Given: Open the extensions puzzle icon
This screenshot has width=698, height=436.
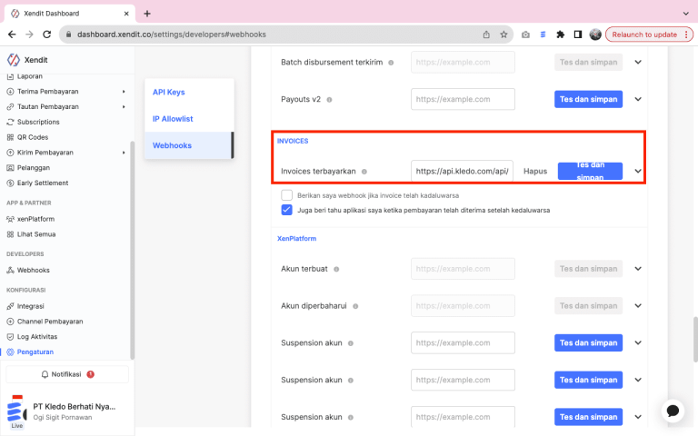Looking at the screenshot, I should point(561,35).
